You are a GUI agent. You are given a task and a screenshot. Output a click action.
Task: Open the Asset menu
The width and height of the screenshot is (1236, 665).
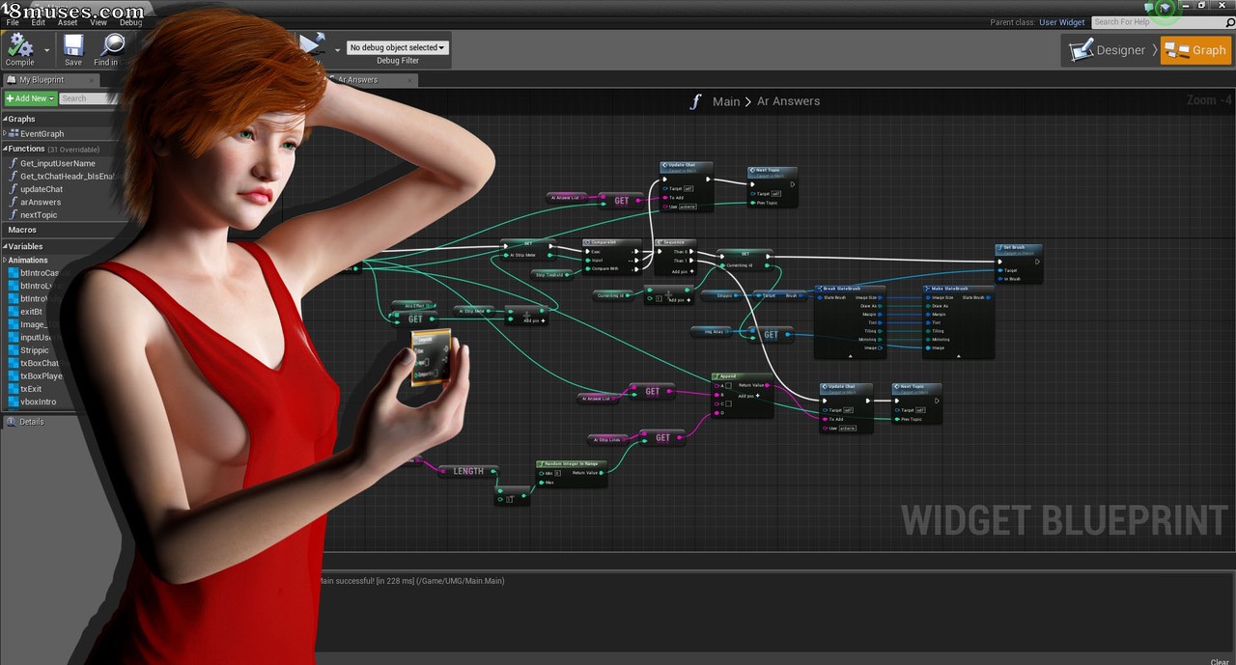[68, 22]
